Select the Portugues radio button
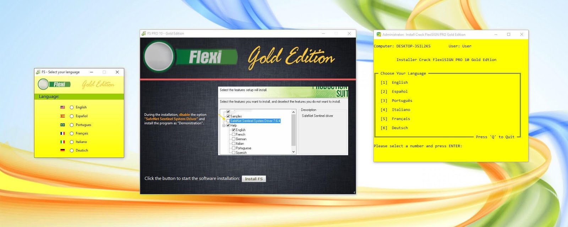568x227 pixels. 72,125
